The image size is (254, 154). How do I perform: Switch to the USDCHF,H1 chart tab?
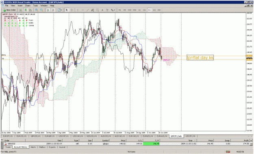(63, 136)
